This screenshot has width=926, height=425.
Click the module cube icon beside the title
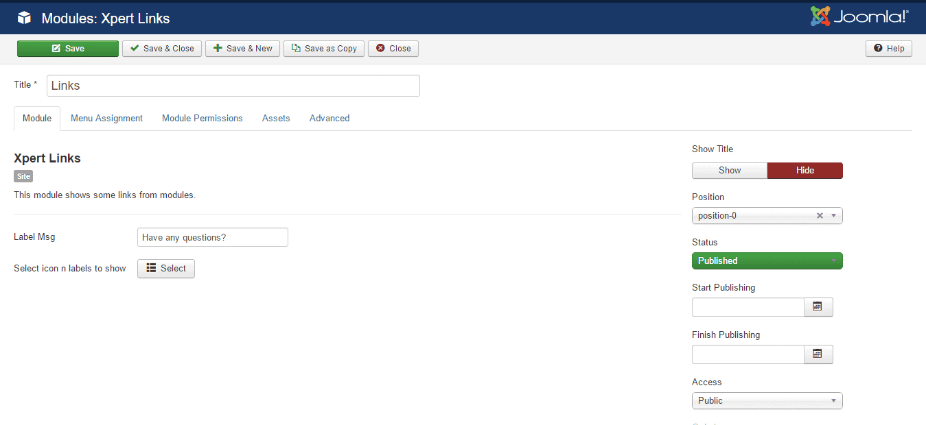[25, 19]
